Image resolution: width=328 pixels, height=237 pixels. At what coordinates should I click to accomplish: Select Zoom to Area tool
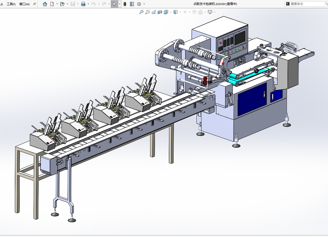pyautogui.click(x=147, y=12)
